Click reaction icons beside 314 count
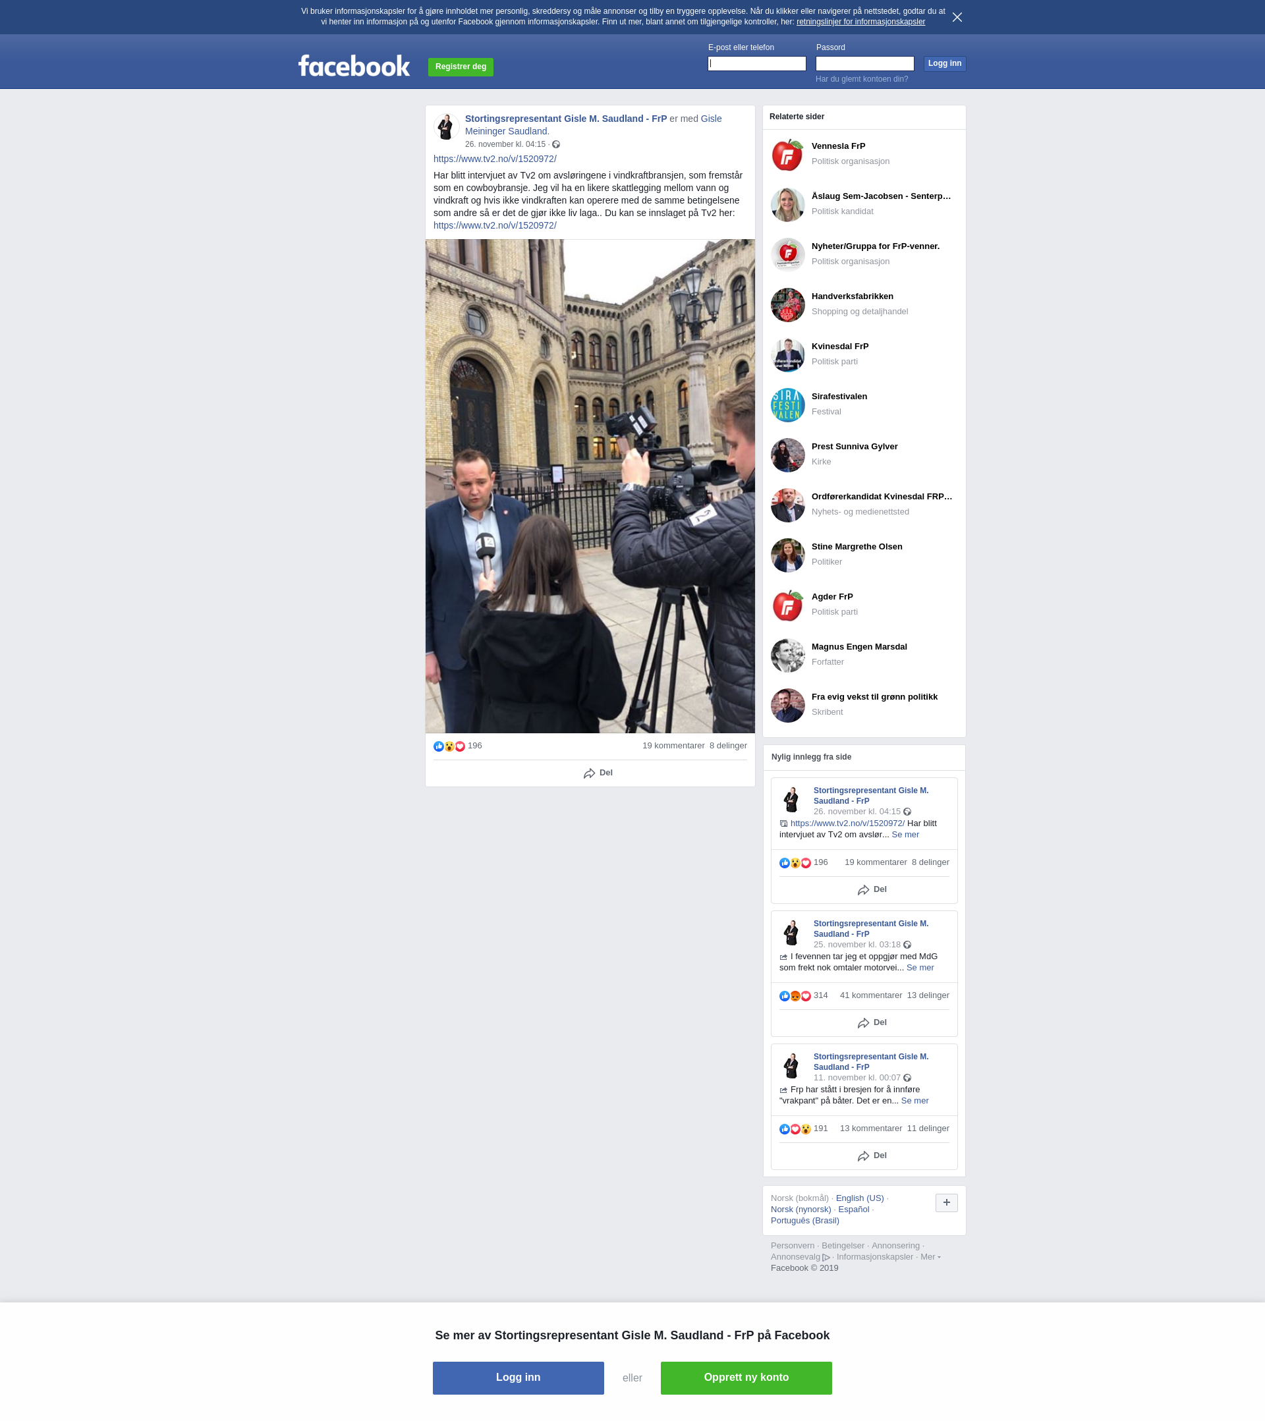Image resolution: width=1265 pixels, height=1421 pixels. click(795, 995)
